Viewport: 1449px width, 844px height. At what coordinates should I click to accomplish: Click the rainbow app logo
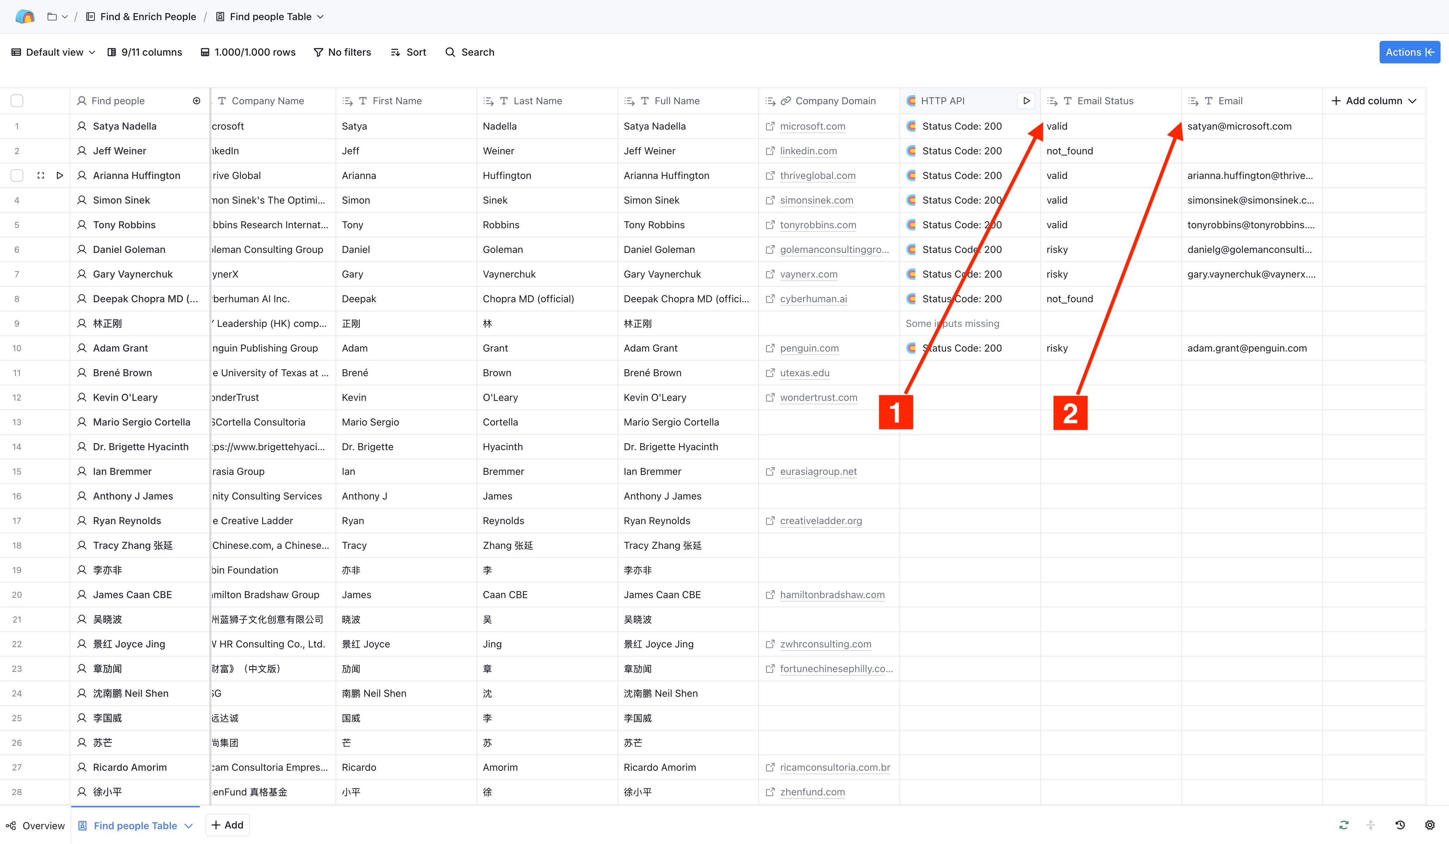pos(25,17)
